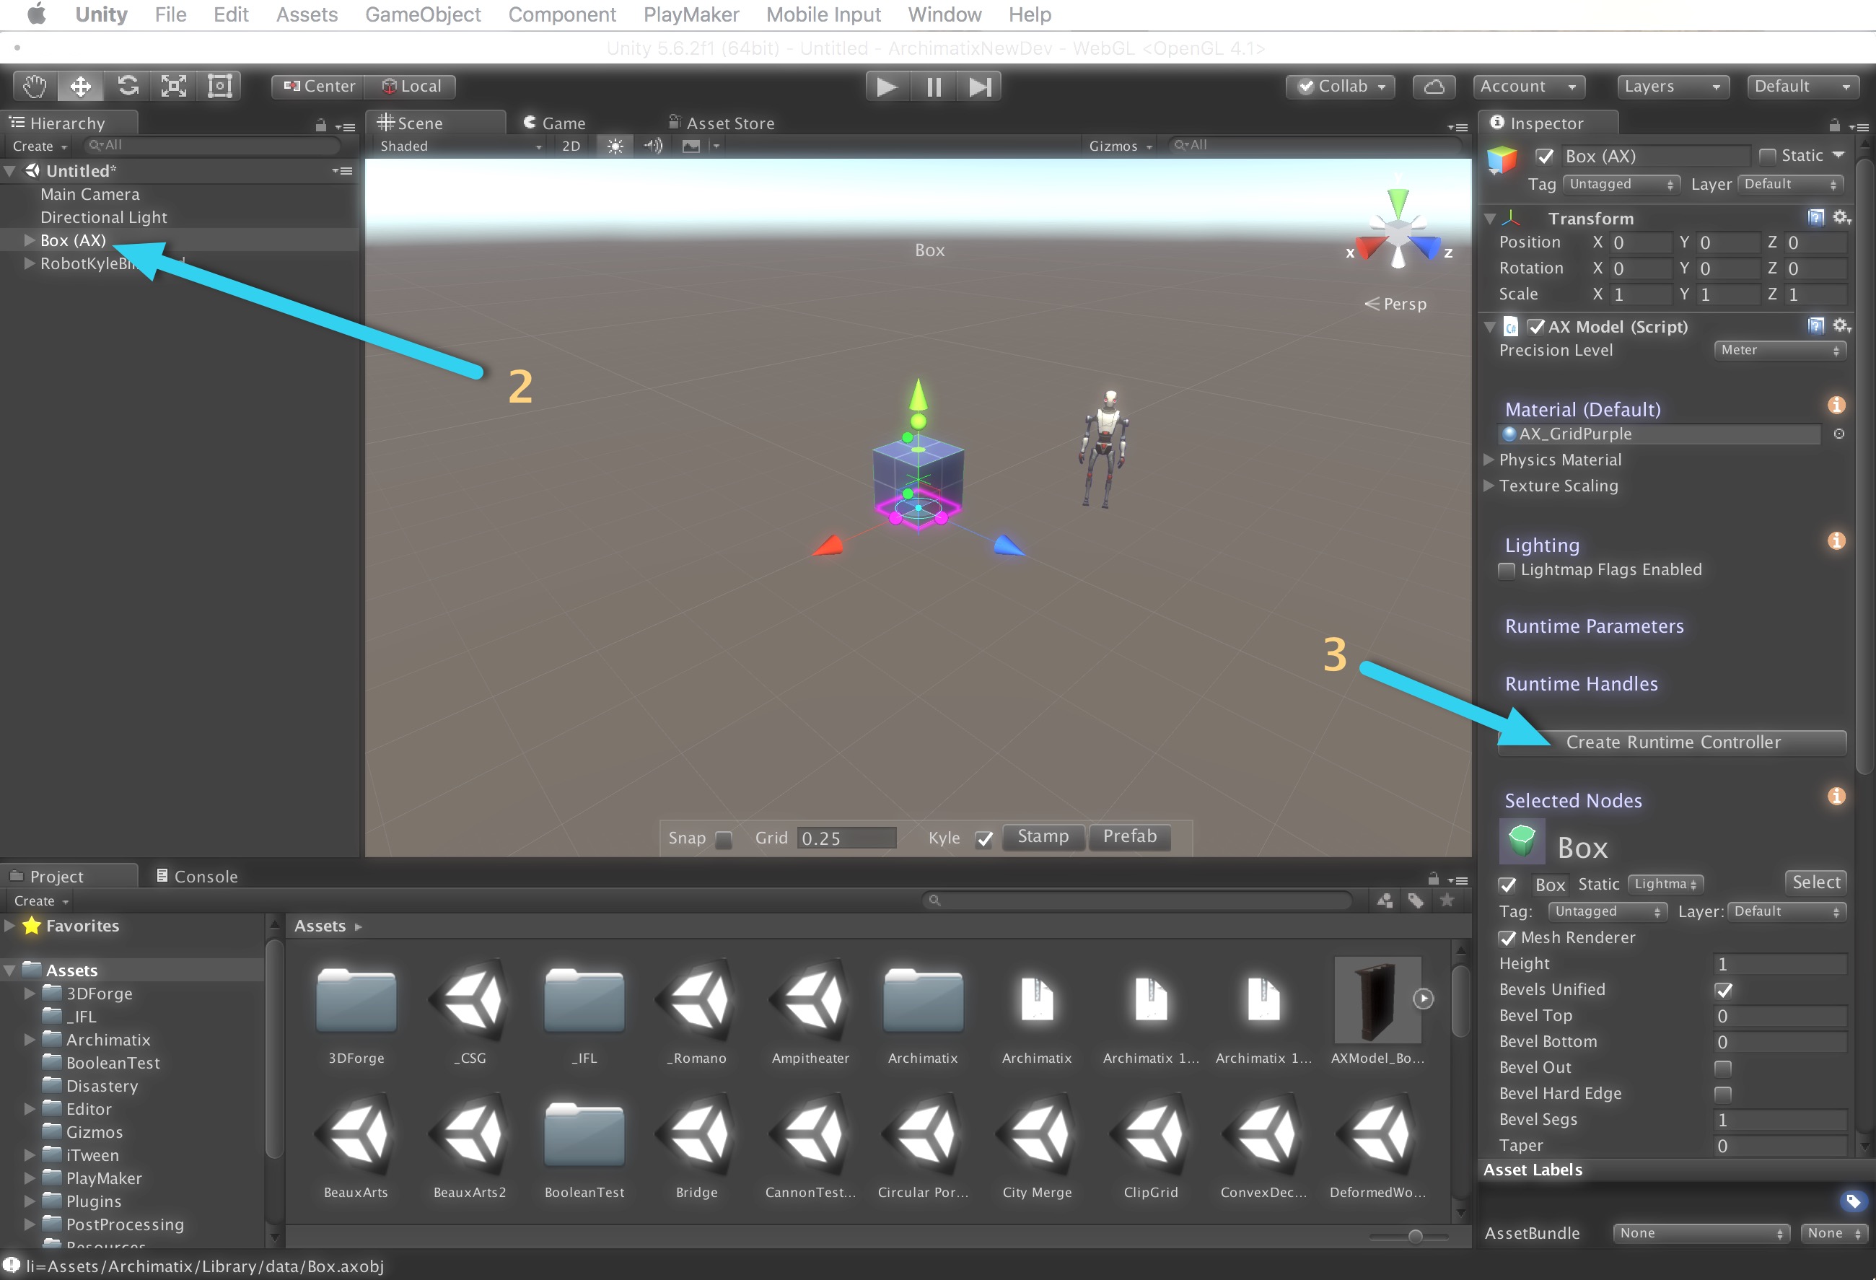
Task: Click the Stamp button
Action: (1043, 837)
